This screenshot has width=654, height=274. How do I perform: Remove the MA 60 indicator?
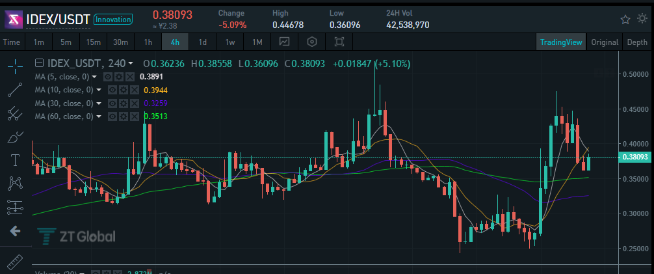click(x=135, y=116)
